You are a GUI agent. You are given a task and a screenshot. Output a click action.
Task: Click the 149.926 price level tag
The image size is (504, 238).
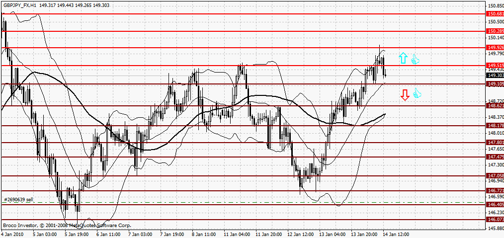coord(495,47)
